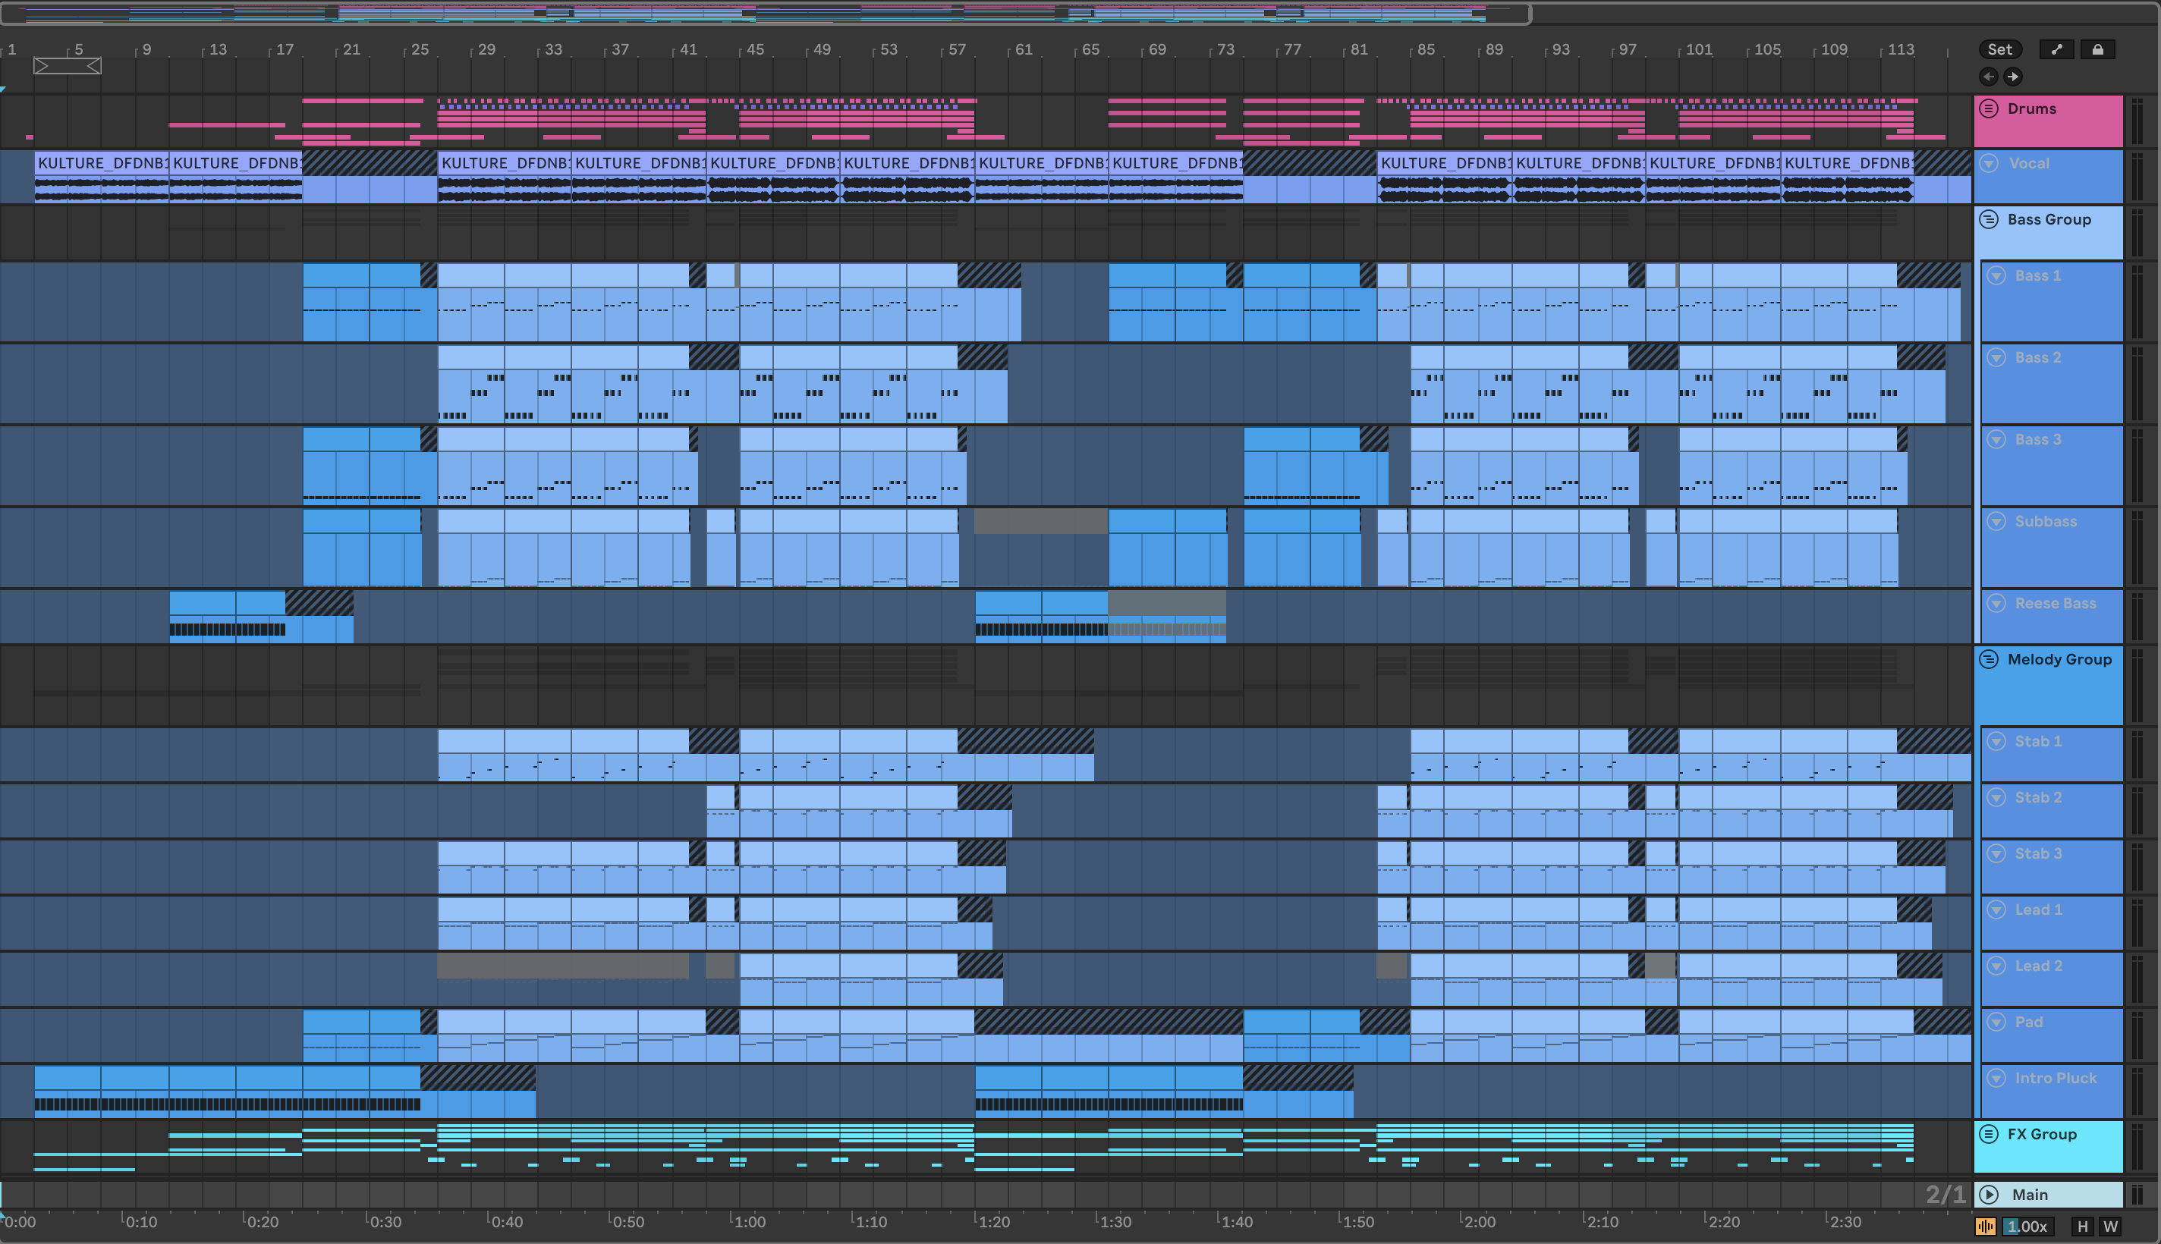Click the Main track play icon
Image resolution: width=2161 pixels, height=1244 pixels.
click(x=1990, y=1195)
